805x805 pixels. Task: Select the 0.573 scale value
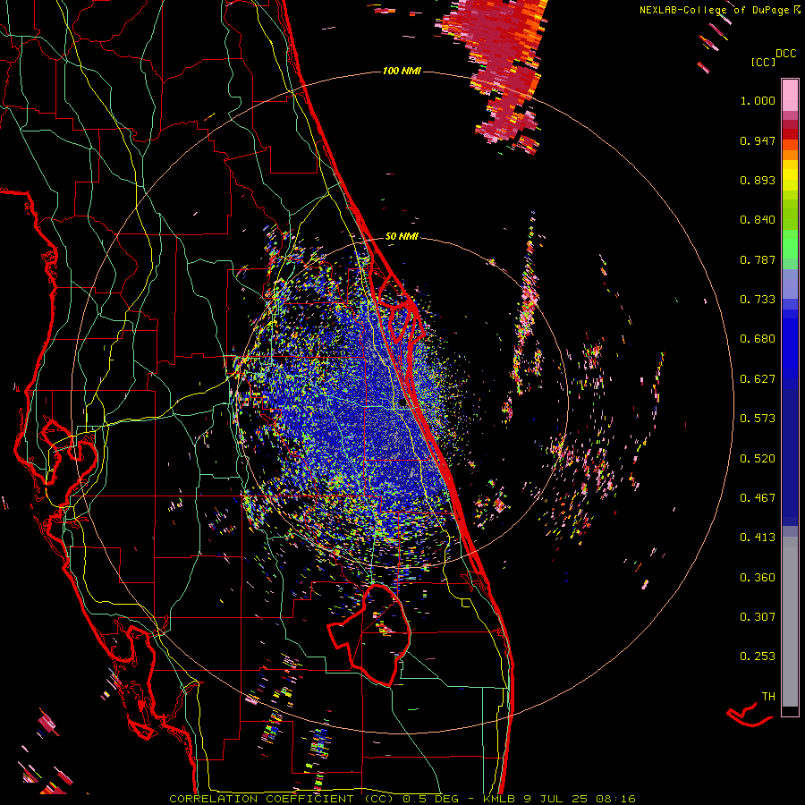click(x=758, y=419)
